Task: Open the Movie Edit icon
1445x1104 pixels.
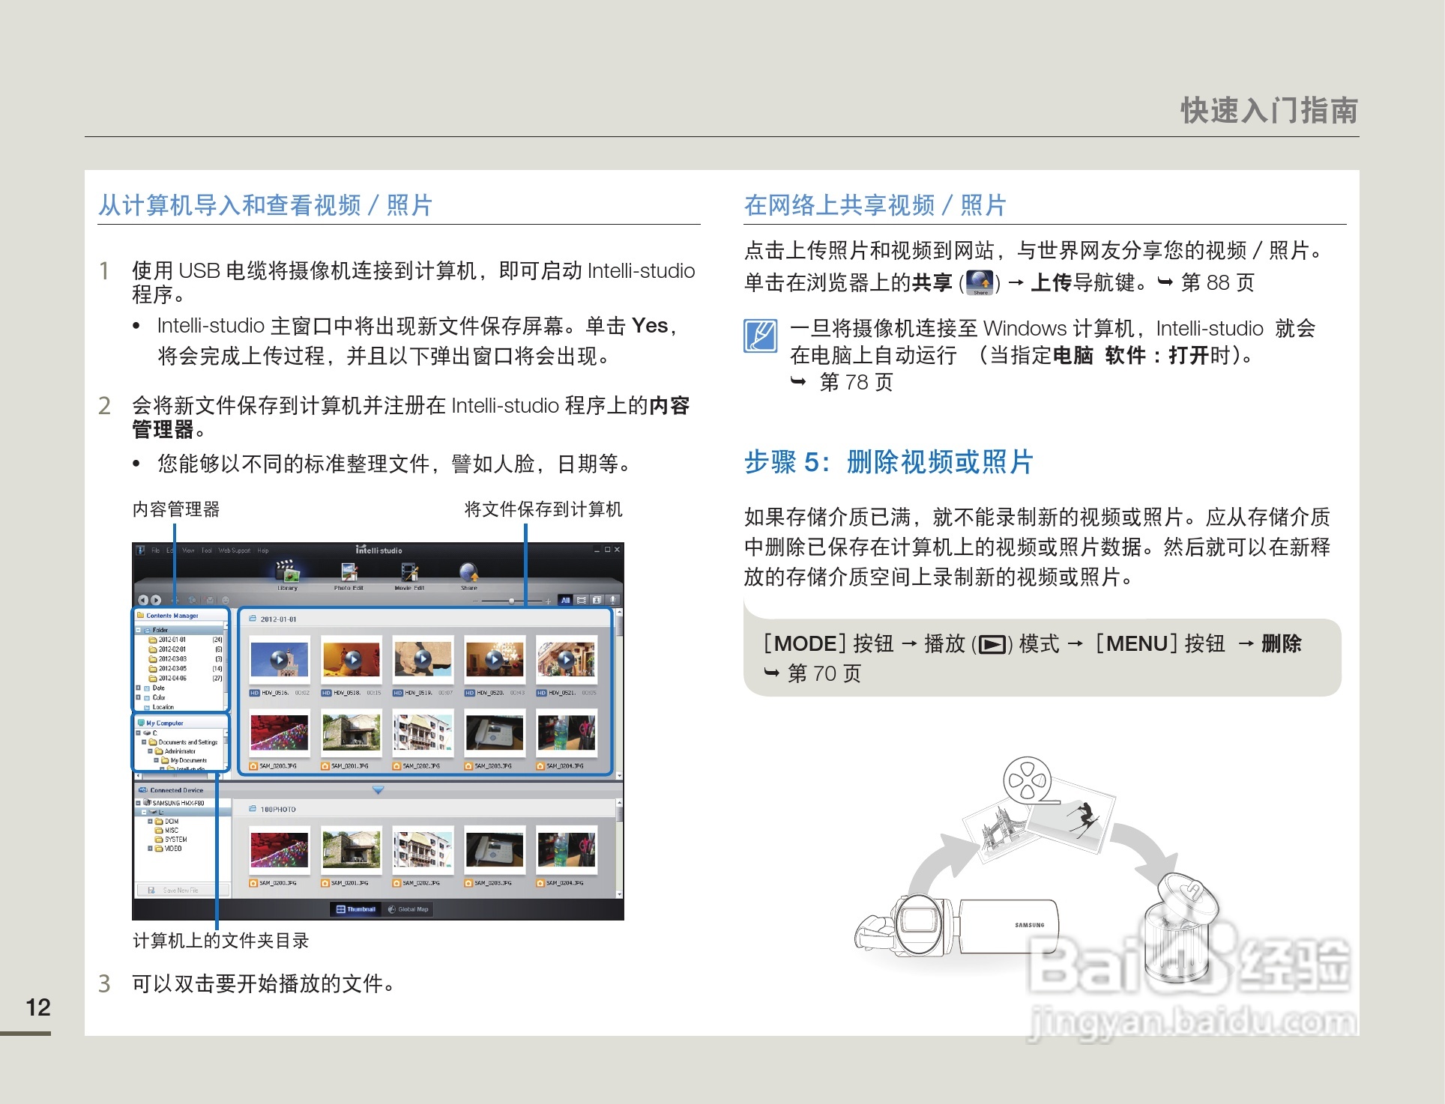Action: pyautogui.click(x=409, y=573)
